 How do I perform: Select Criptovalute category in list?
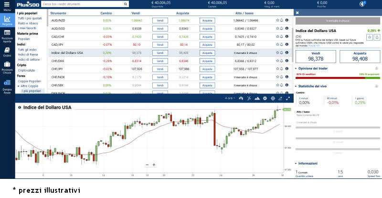[x=26, y=70]
